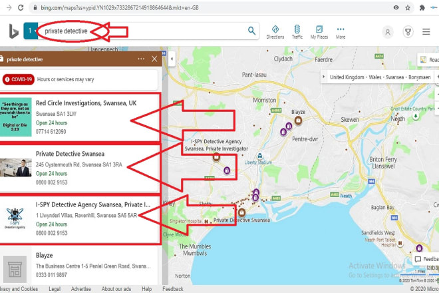
Task: Click Gnoll Estate Country Park marker
Action: tap(416, 116)
